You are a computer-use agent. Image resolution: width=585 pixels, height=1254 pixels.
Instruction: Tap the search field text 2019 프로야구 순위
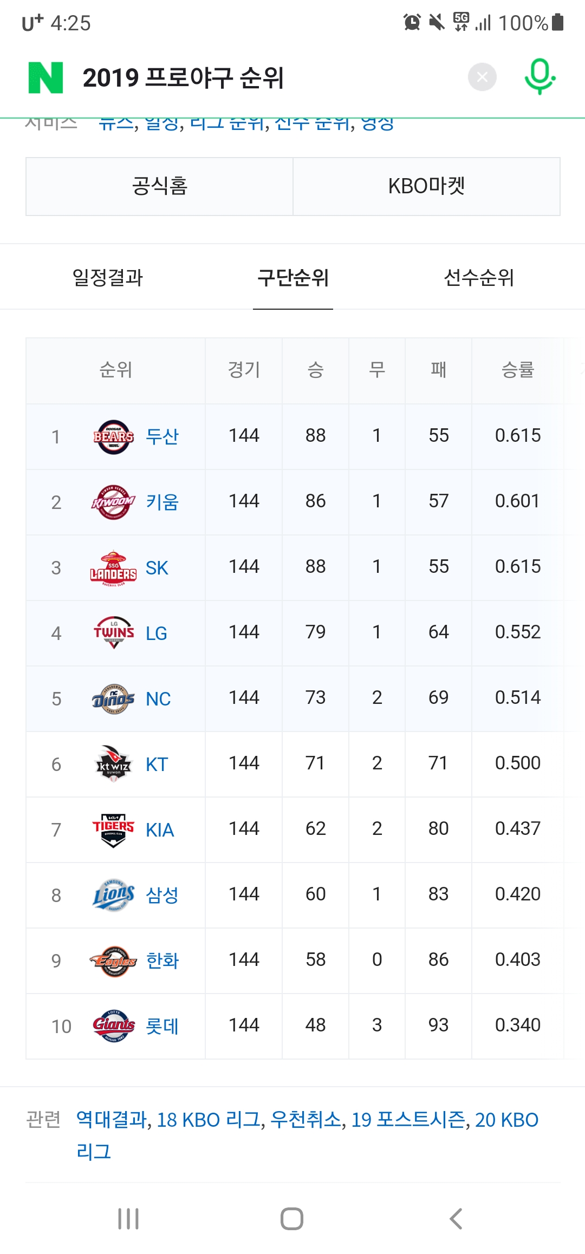183,77
